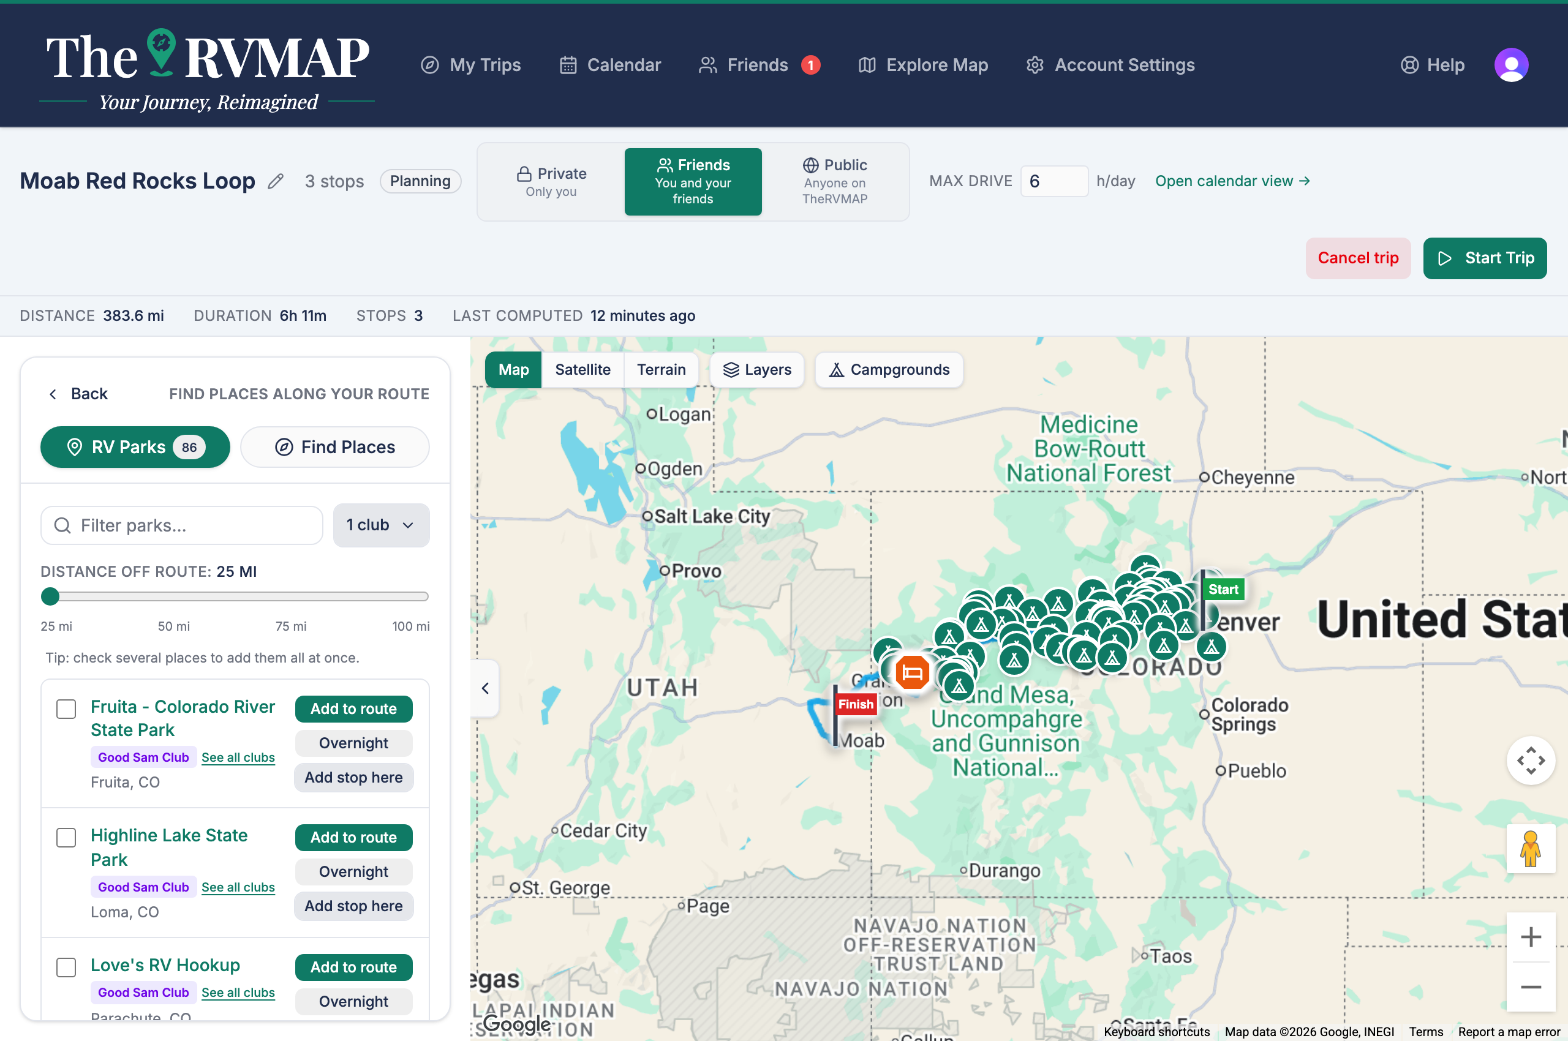See all clubs for Fruita park
Image resolution: width=1568 pixels, height=1041 pixels.
(238, 757)
